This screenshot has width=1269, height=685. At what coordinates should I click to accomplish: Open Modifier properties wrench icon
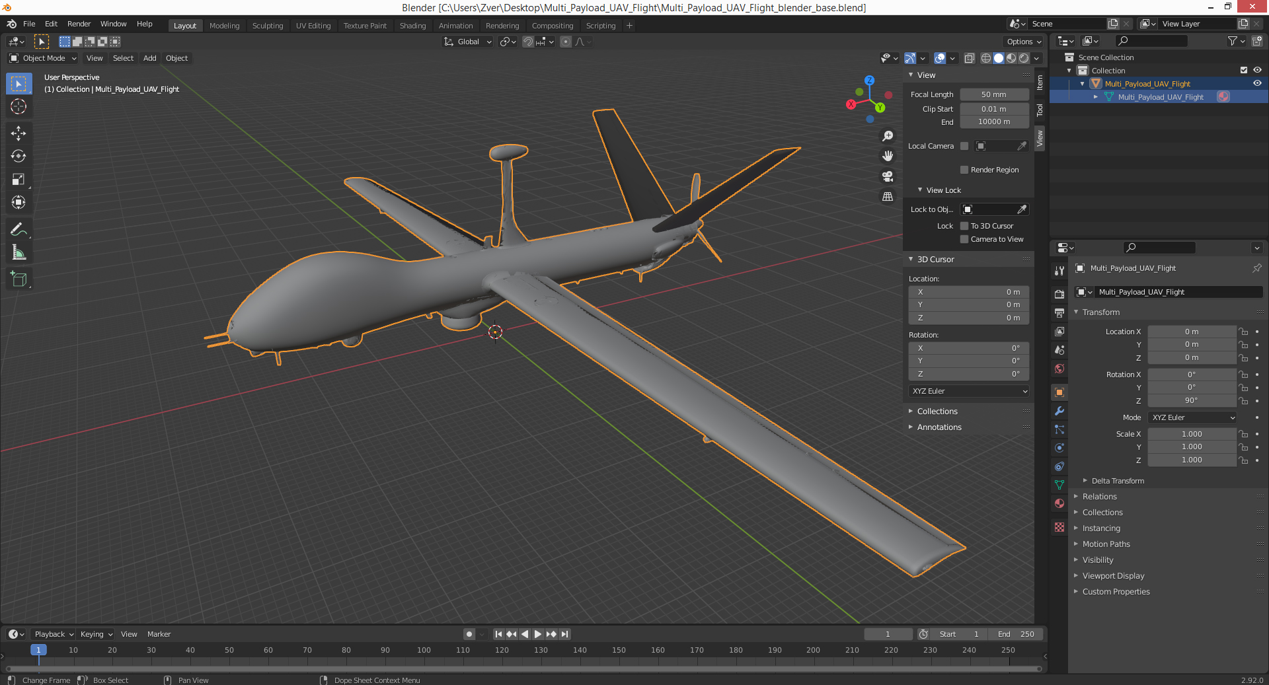click(x=1059, y=411)
